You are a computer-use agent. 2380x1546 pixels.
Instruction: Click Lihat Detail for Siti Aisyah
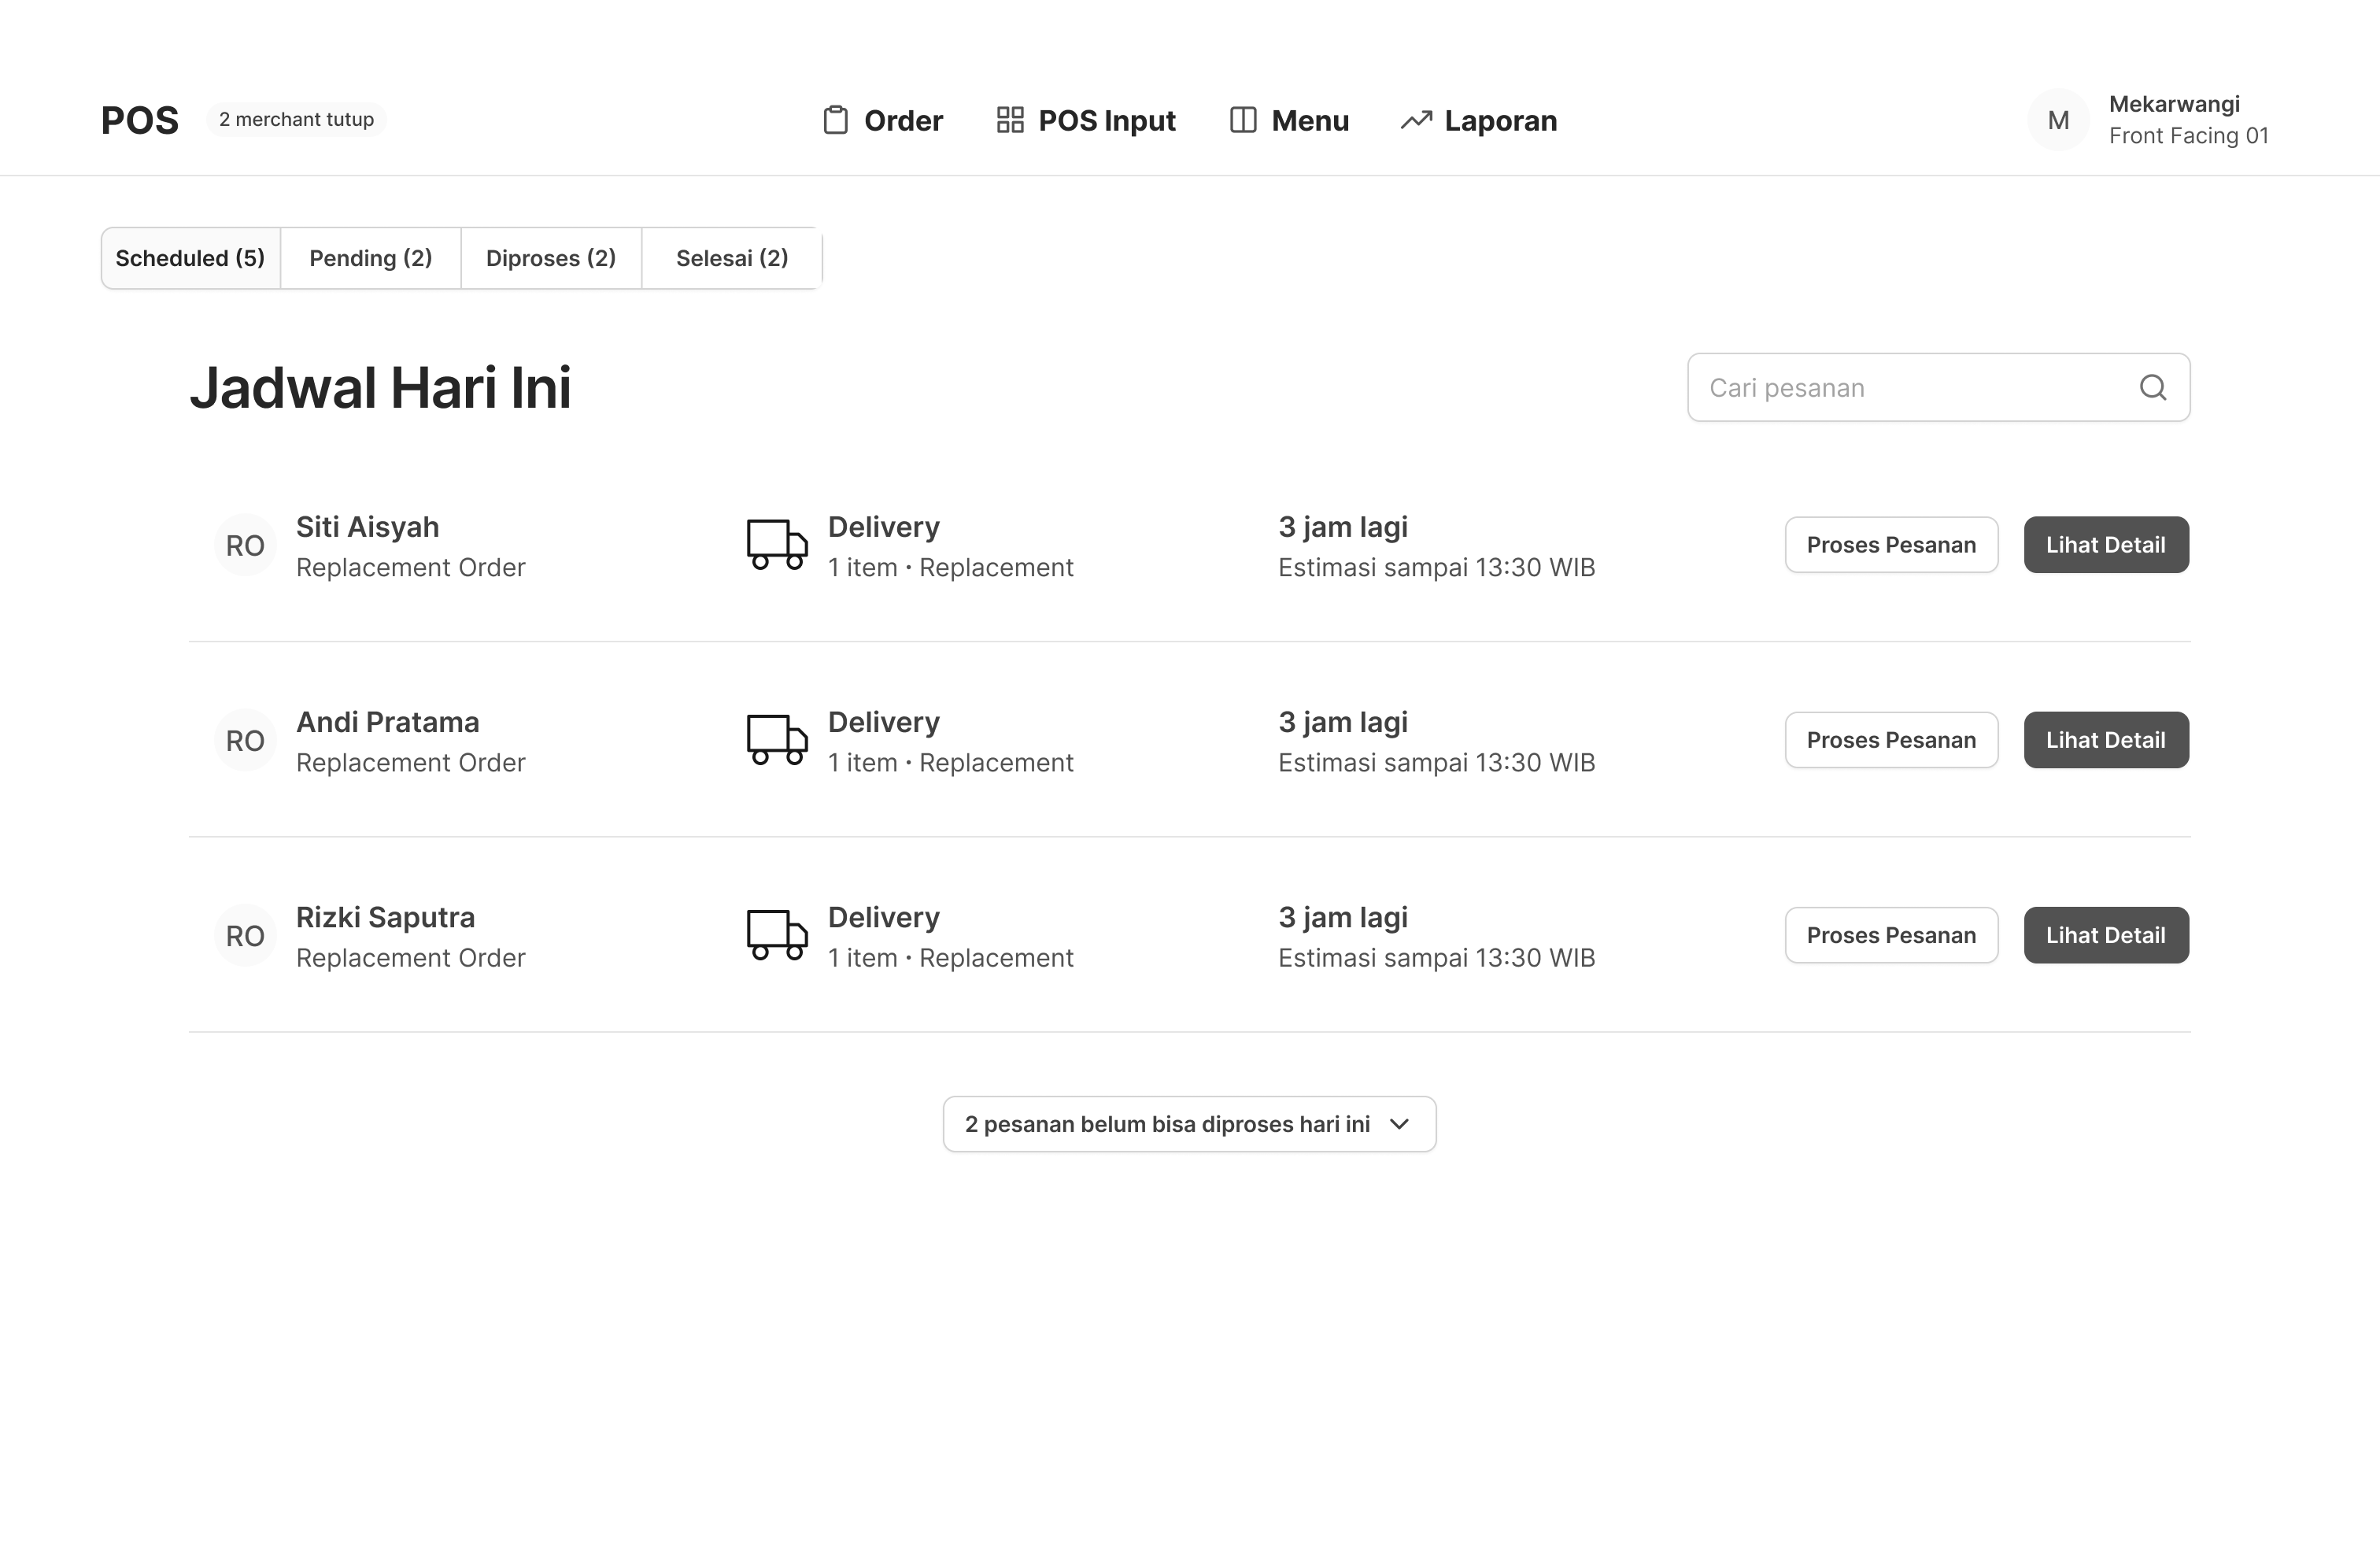(x=2106, y=545)
